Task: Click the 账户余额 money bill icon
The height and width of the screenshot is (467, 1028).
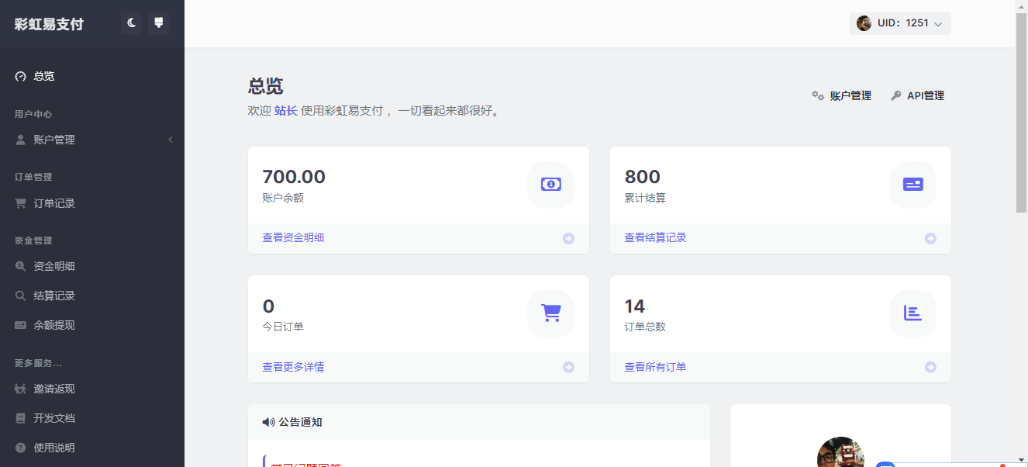Action: click(x=550, y=185)
